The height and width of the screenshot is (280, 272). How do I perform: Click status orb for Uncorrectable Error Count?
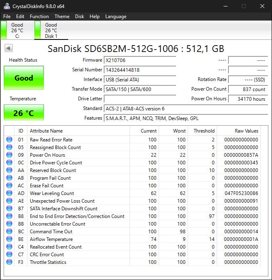pyautogui.click(x=9, y=224)
